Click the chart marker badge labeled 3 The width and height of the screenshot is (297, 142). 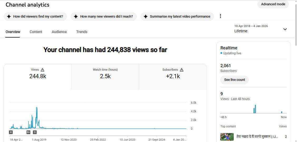point(35,132)
